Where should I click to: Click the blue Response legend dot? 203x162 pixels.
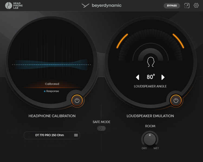[45, 91]
